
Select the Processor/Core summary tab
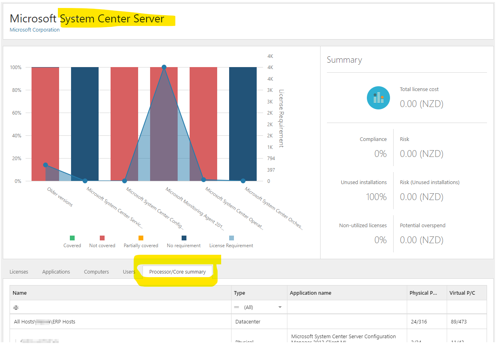click(178, 272)
